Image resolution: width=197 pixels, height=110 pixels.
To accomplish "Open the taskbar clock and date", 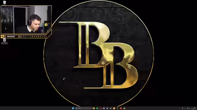I will 194,108.
